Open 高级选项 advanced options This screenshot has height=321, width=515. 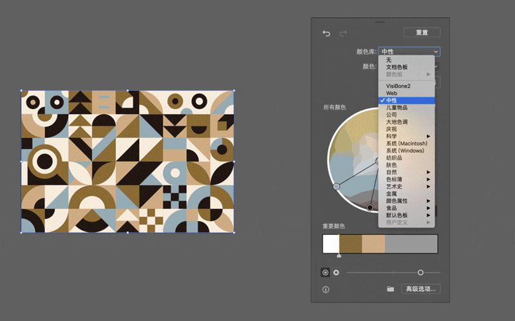click(x=420, y=289)
